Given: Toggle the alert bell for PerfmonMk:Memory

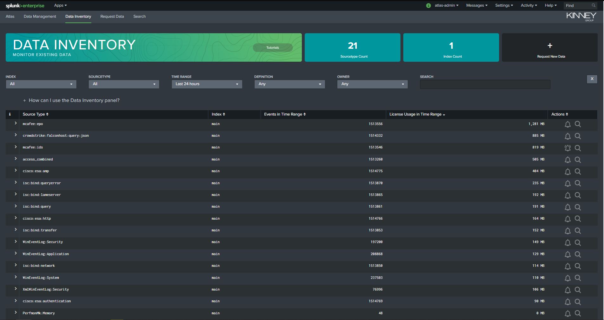Looking at the screenshot, I should pos(567,314).
